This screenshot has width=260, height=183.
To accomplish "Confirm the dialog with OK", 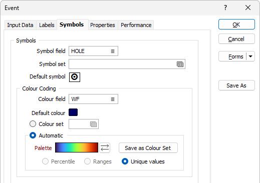I will pos(236,24).
